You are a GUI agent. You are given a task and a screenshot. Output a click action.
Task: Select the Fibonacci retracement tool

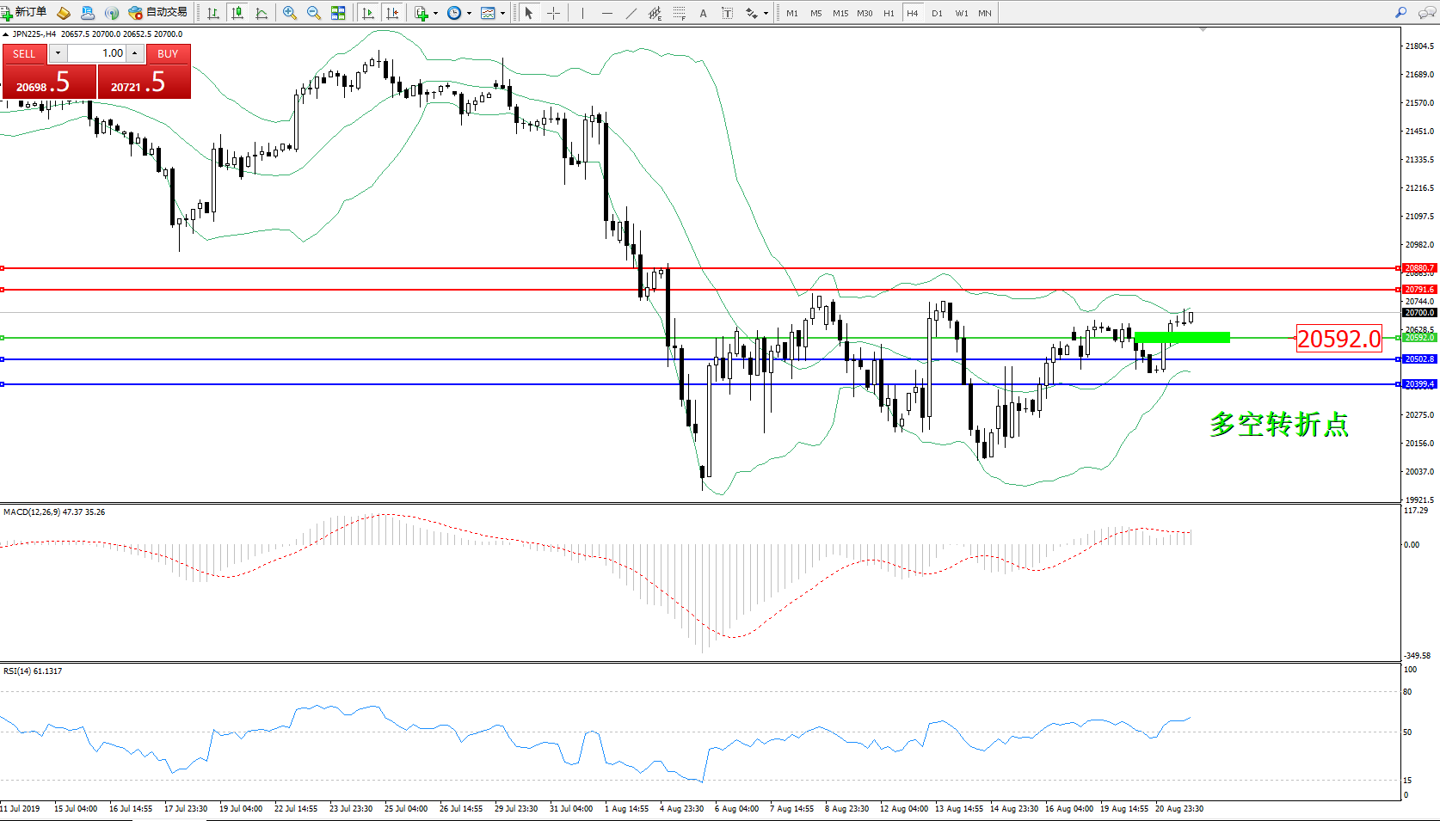[680, 13]
